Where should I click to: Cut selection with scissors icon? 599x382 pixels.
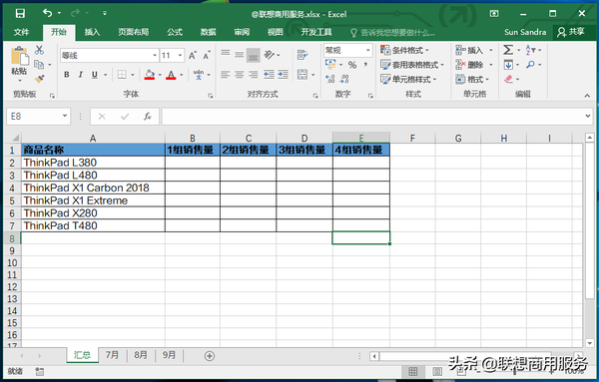point(39,50)
